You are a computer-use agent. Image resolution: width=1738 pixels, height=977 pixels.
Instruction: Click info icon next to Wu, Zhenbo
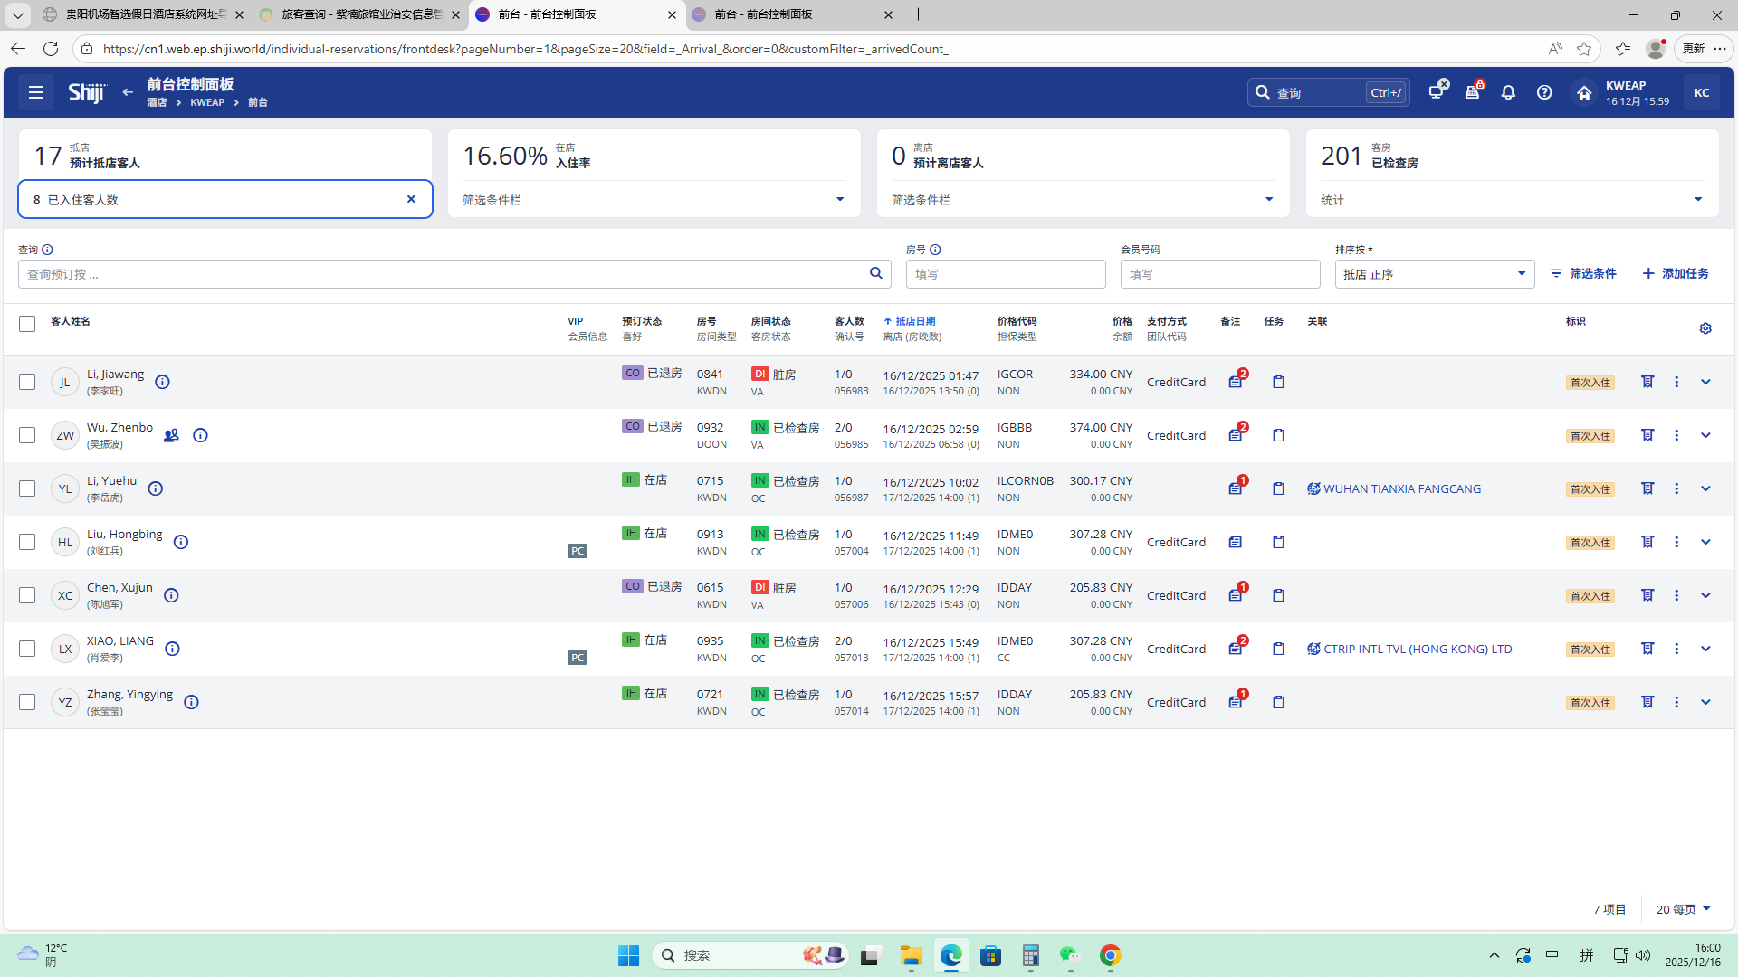[200, 435]
